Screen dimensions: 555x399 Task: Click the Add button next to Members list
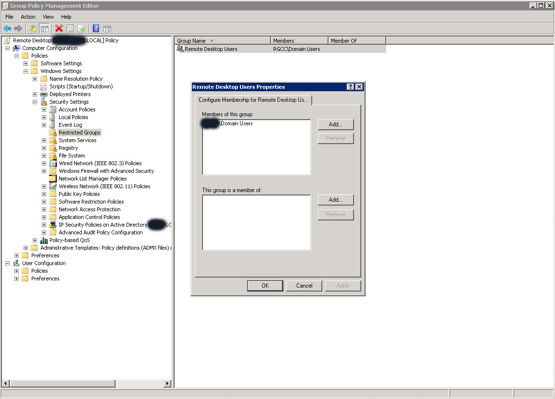335,124
